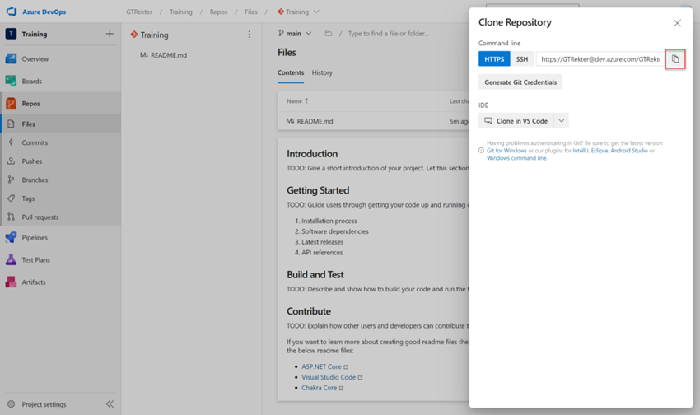Switch to the Contents tab

pos(291,72)
